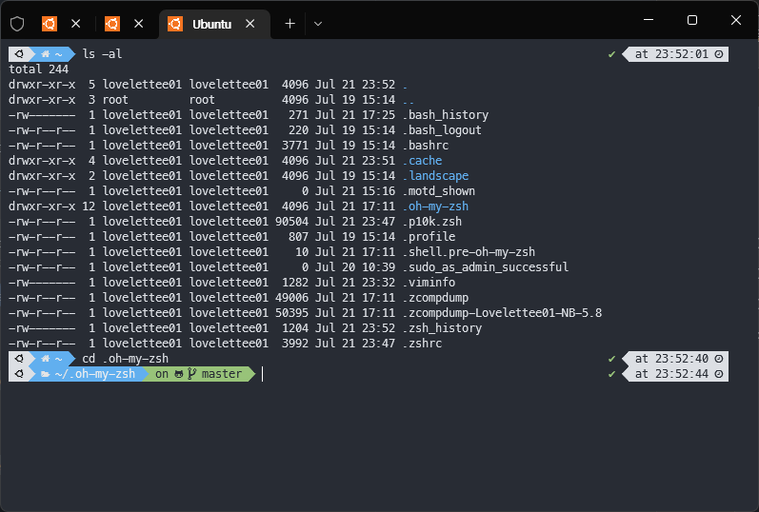Click the 'total 244' line
Viewport: 759px width, 512px height.
coord(39,69)
